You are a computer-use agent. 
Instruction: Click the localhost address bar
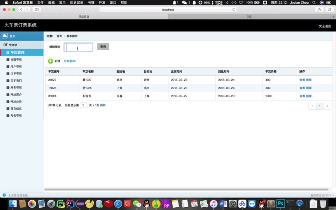(168, 9)
